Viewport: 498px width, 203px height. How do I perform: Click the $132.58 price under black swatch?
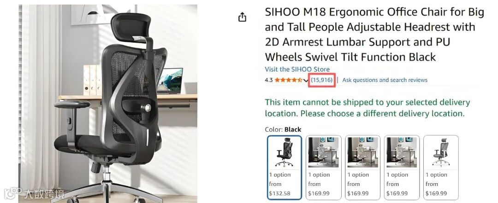point(279,193)
